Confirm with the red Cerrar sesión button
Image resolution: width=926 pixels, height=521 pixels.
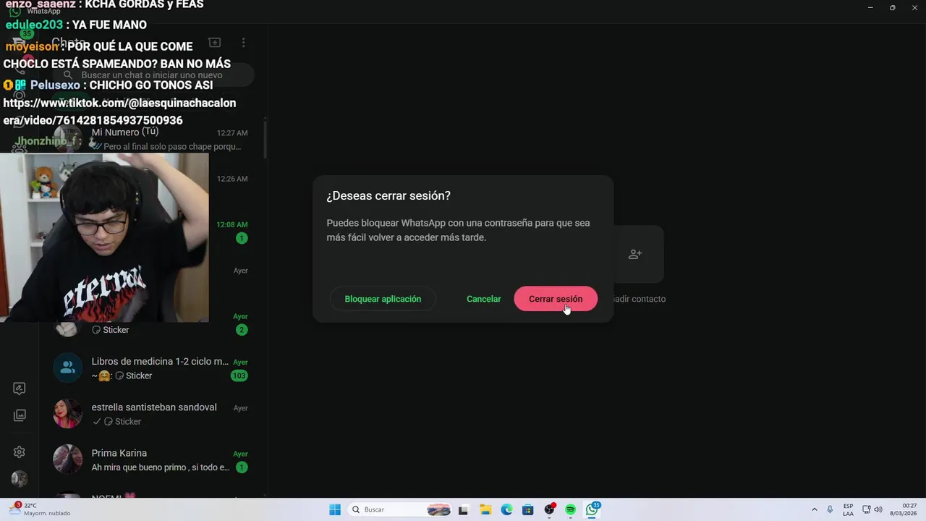click(x=556, y=299)
